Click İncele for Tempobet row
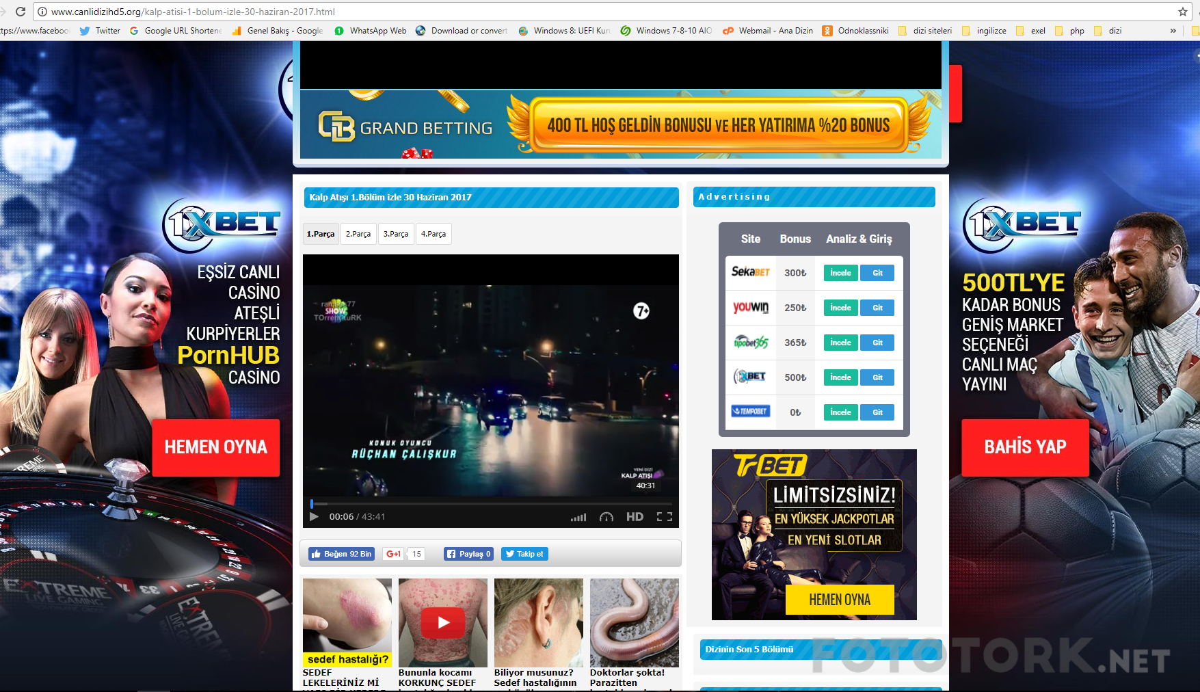The width and height of the screenshot is (1200, 692). [x=840, y=412]
